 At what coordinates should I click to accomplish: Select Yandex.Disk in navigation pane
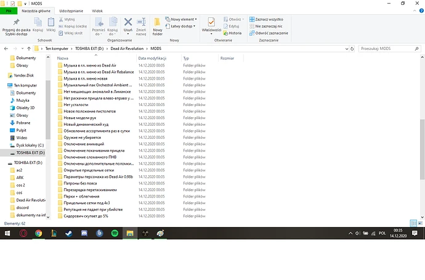tap(20, 75)
